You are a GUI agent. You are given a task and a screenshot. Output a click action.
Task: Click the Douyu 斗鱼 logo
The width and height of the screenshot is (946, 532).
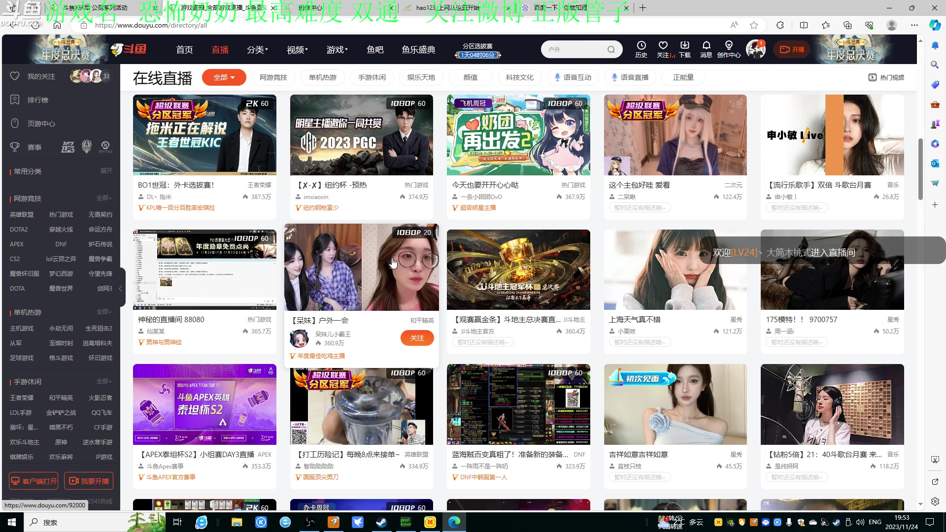click(x=129, y=49)
